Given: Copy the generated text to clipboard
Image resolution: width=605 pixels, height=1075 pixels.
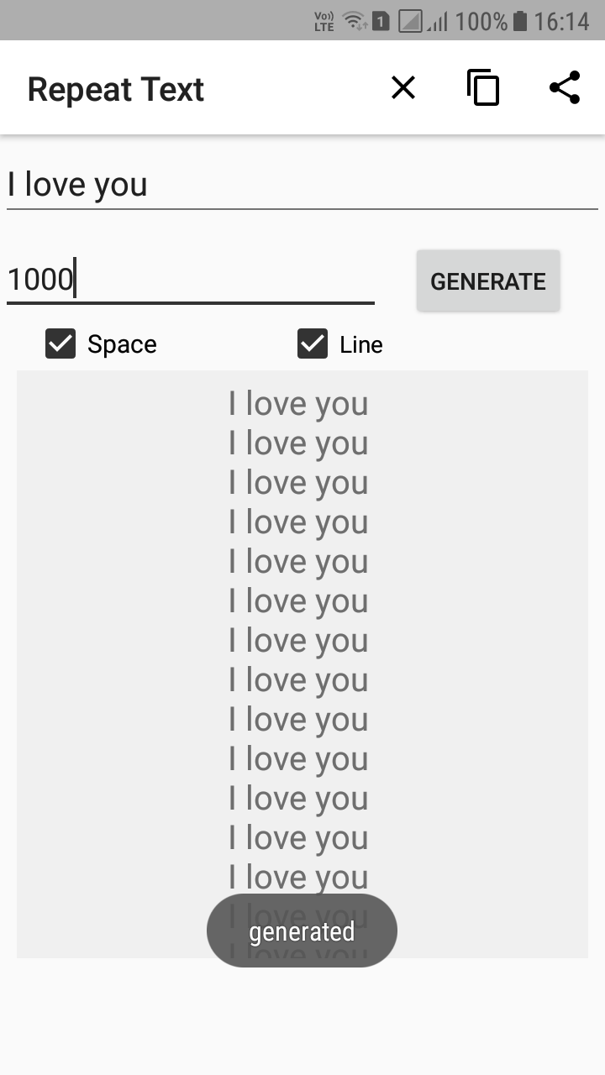Looking at the screenshot, I should coord(483,87).
